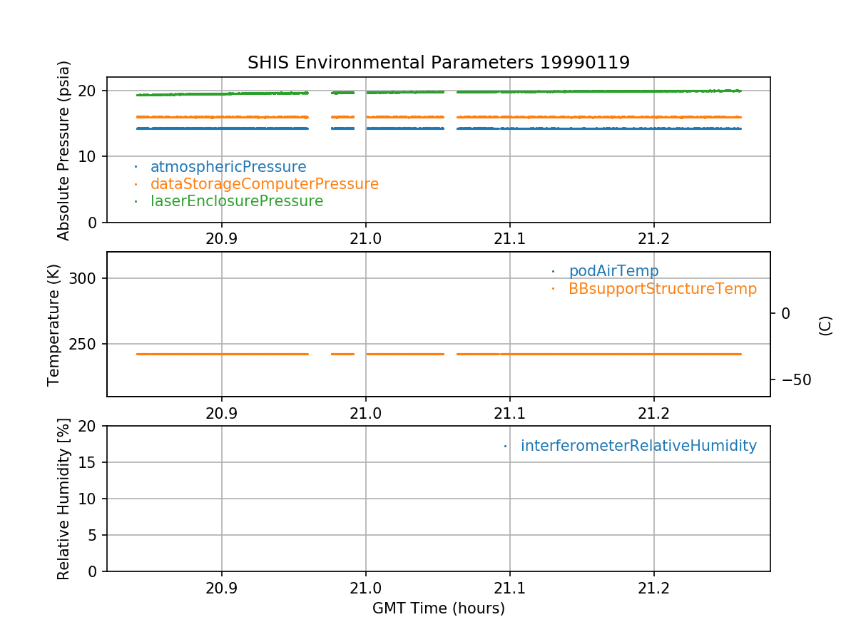The width and height of the screenshot is (856, 642).
Task: Click the 15 tick on the humidity axis
Action: coord(90,462)
